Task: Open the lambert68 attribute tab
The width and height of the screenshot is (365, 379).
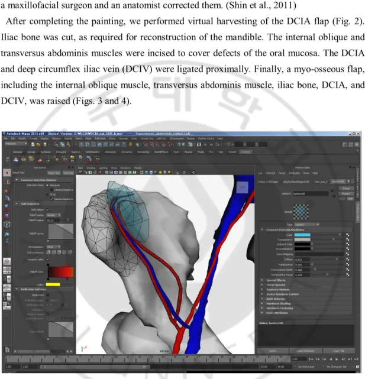Action: [x=338, y=182]
